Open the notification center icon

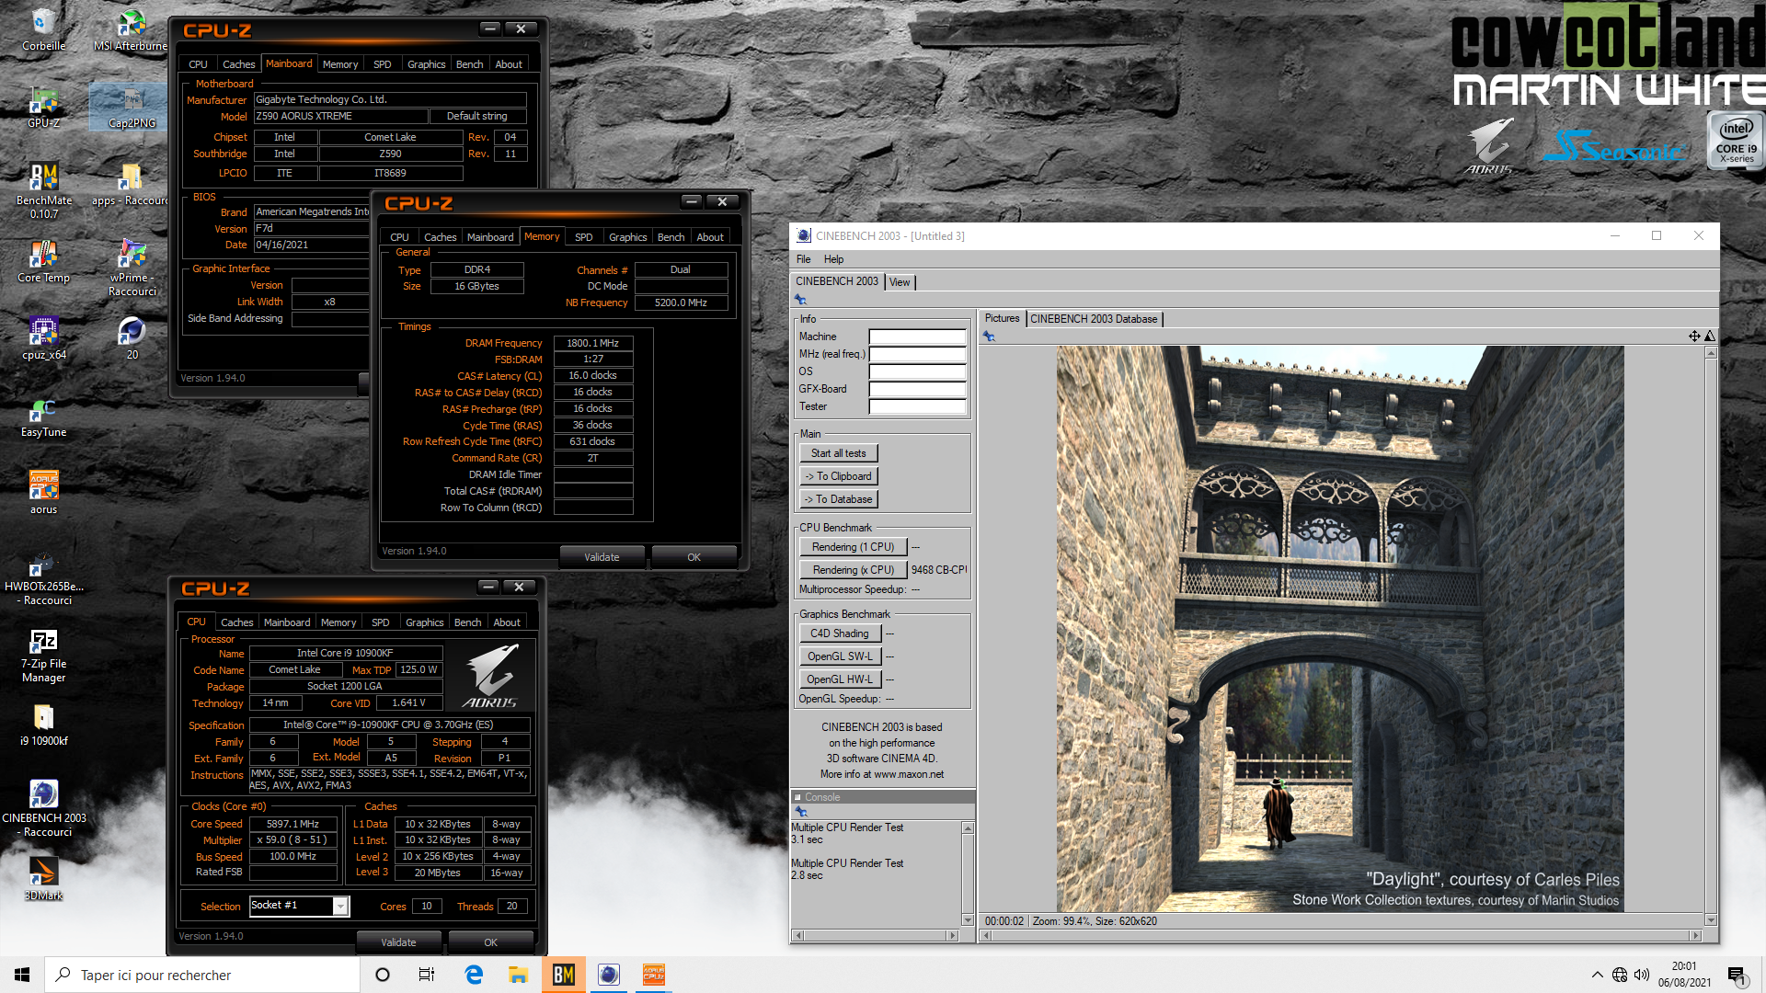1737,975
